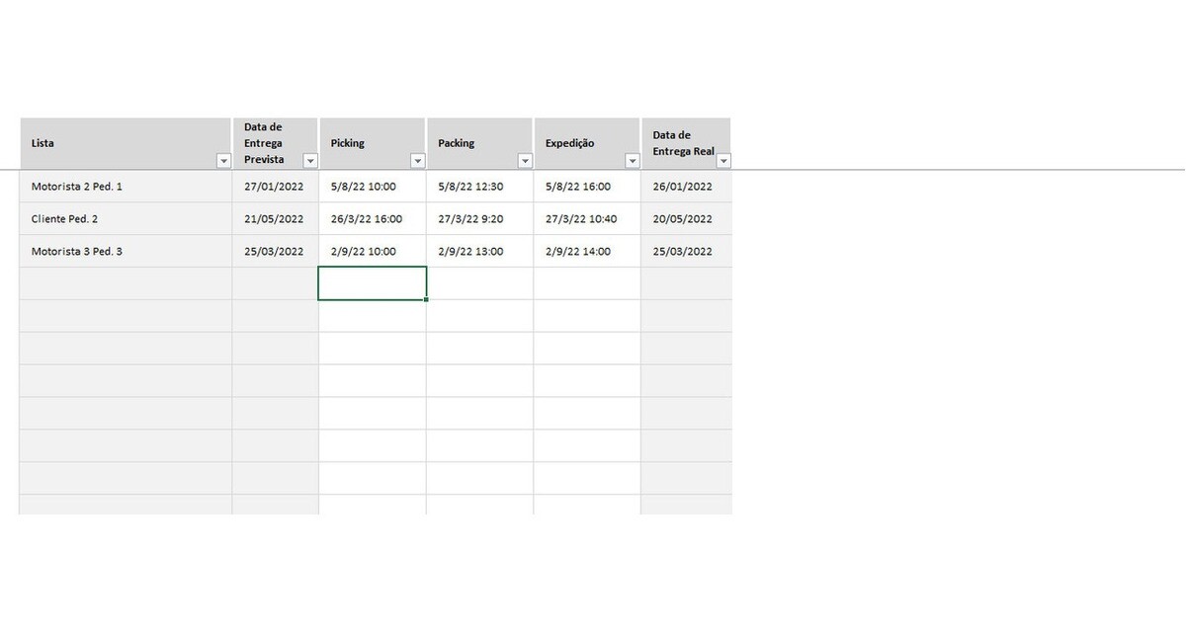Select the Lista header cell
The width and height of the screenshot is (1186, 632).
119,143
